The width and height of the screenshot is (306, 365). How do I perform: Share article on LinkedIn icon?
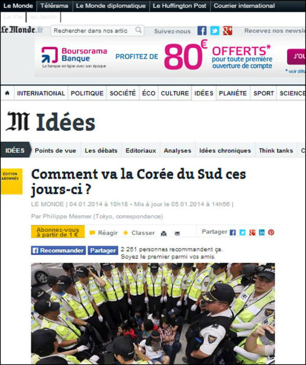point(262,232)
